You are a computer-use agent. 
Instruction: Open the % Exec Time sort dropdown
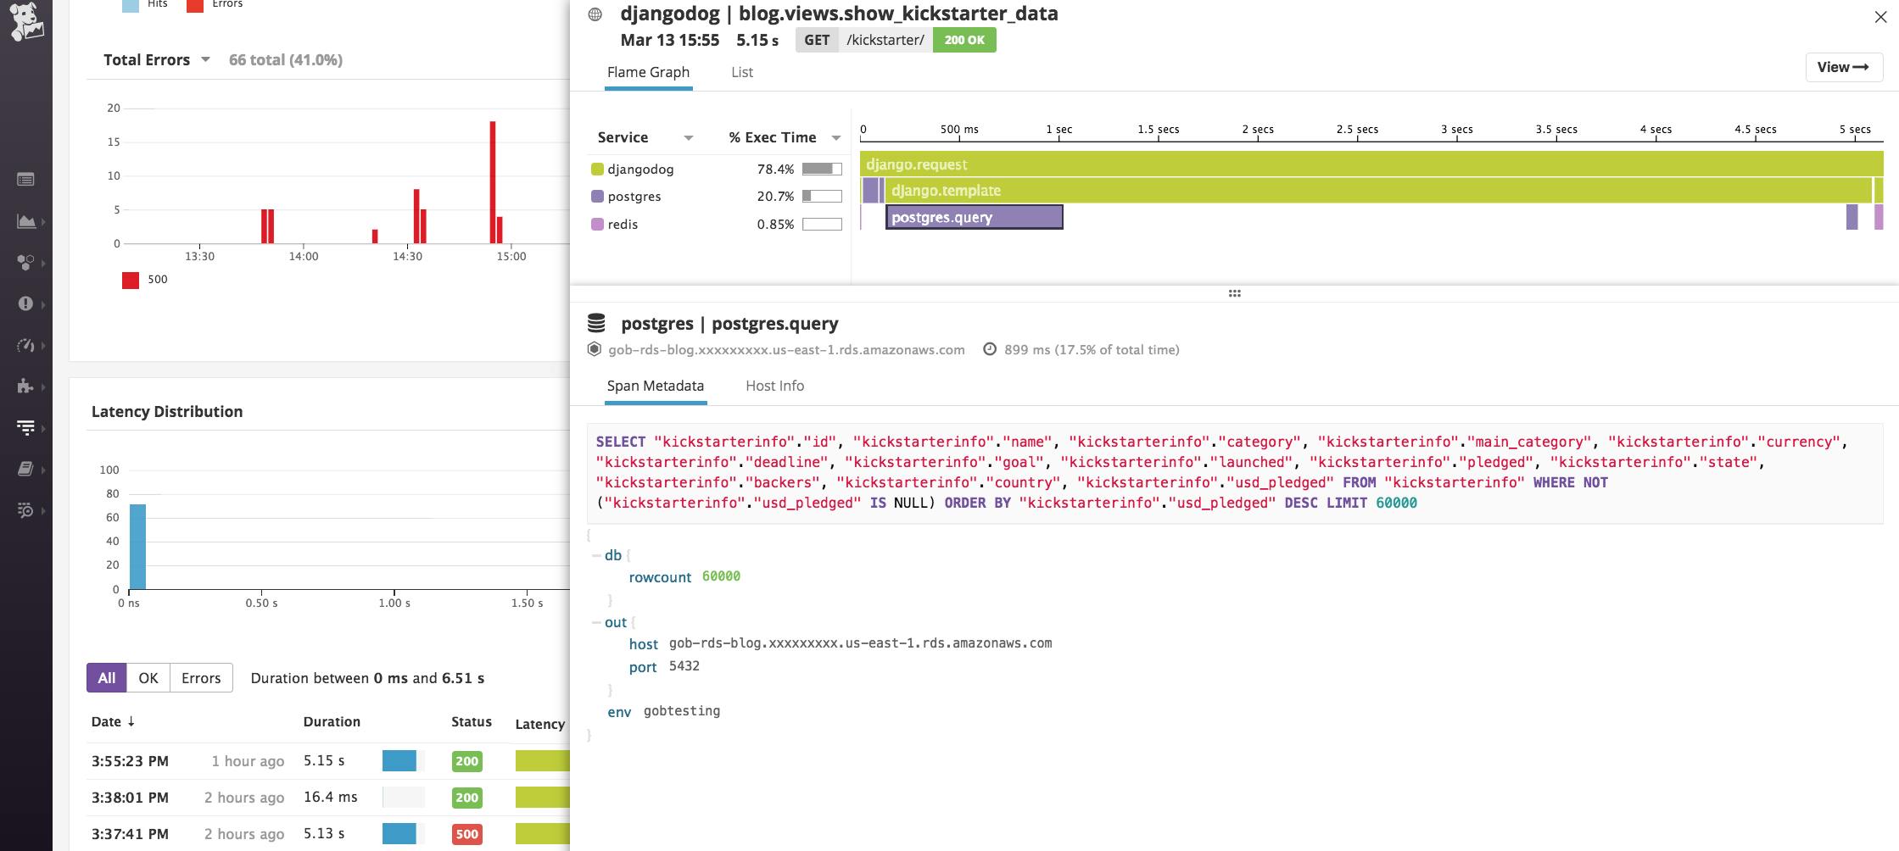point(832,137)
